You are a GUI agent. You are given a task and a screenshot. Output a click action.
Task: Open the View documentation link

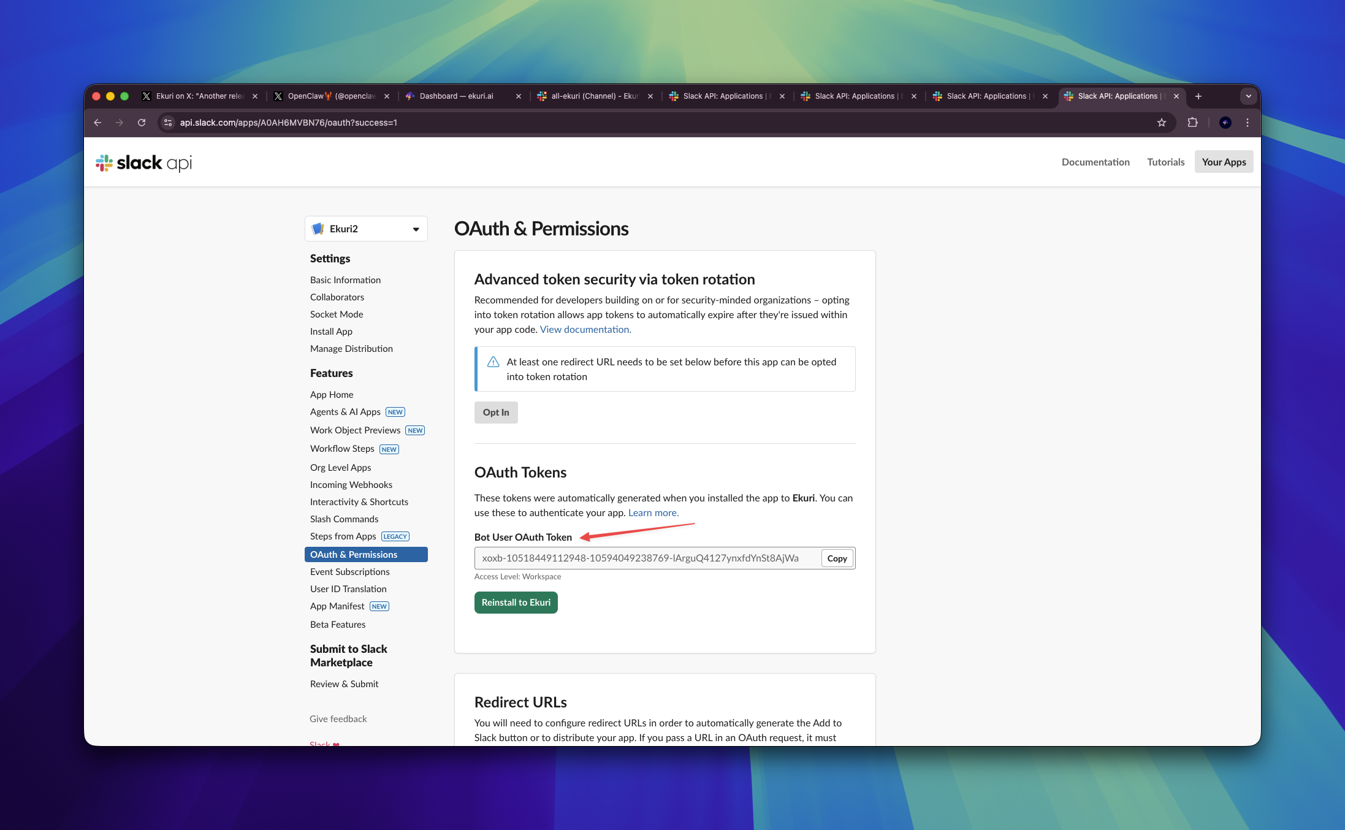585,330
